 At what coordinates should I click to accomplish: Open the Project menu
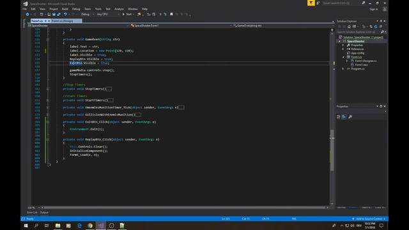[54, 9]
